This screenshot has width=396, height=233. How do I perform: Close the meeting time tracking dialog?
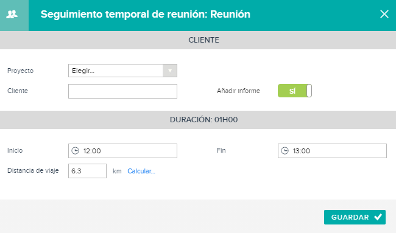pos(384,14)
